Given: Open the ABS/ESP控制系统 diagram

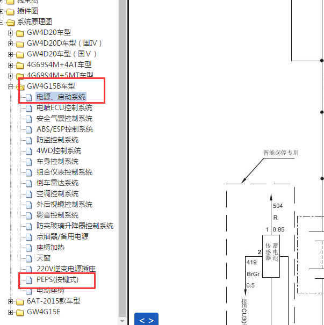Looking at the screenshot, I should [64, 129].
